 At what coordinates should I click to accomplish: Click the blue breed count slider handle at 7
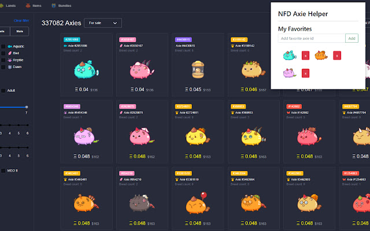pyautogui.click(x=27, y=107)
